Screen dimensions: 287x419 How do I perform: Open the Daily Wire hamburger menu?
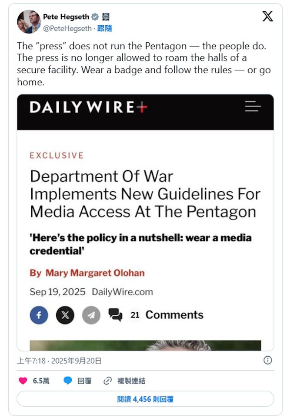tap(253, 106)
